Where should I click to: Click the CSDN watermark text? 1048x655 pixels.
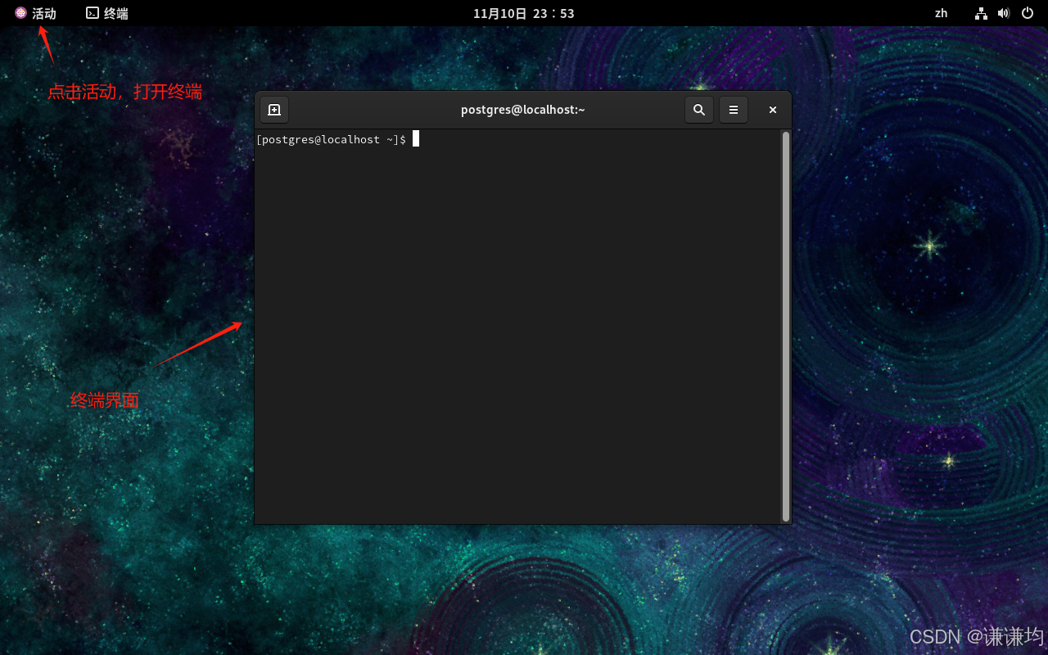pos(976,636)
